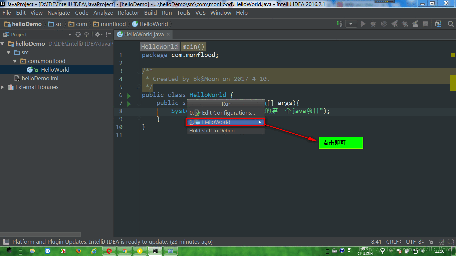Collapse the com.monflood package node

point(15,61)
